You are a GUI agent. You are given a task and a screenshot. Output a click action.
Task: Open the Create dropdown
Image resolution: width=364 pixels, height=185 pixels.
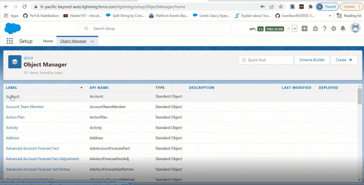click(344, 60)
